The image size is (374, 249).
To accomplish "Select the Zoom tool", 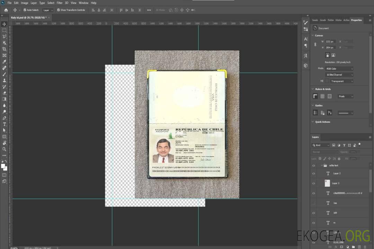I will (x=4, y=149).
